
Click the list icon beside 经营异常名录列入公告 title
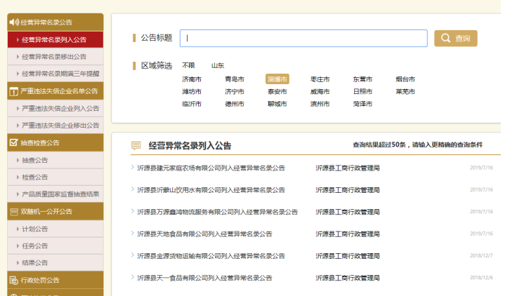coord(136,146)
